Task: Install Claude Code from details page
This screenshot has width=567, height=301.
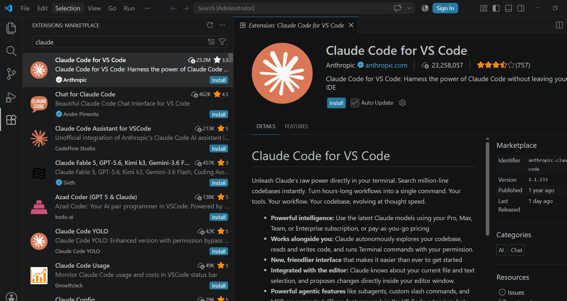Action: [336, 103]
